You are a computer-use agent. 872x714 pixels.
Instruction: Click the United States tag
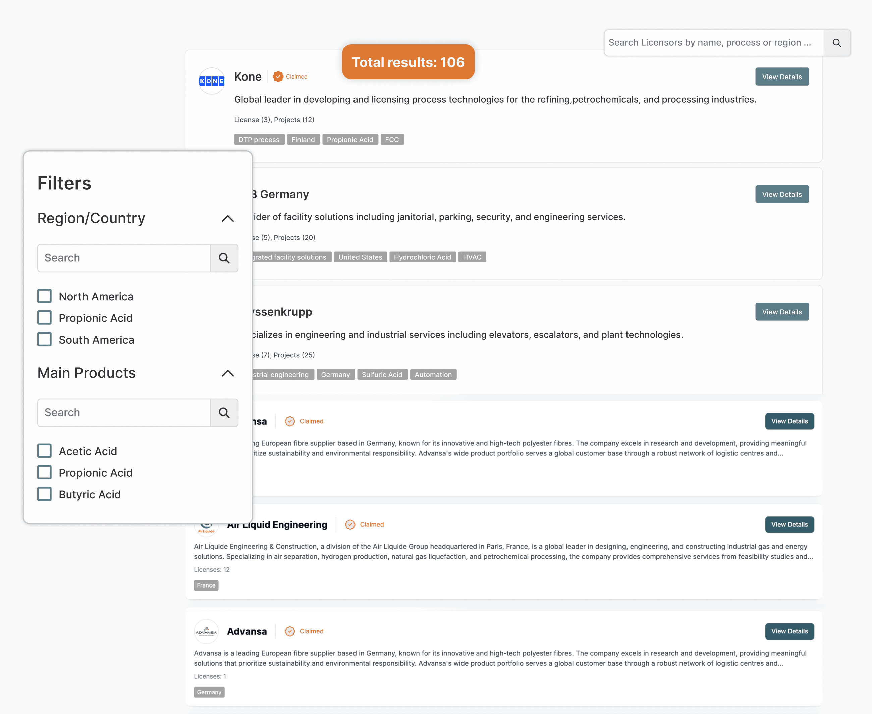click(x=360, y=257)
